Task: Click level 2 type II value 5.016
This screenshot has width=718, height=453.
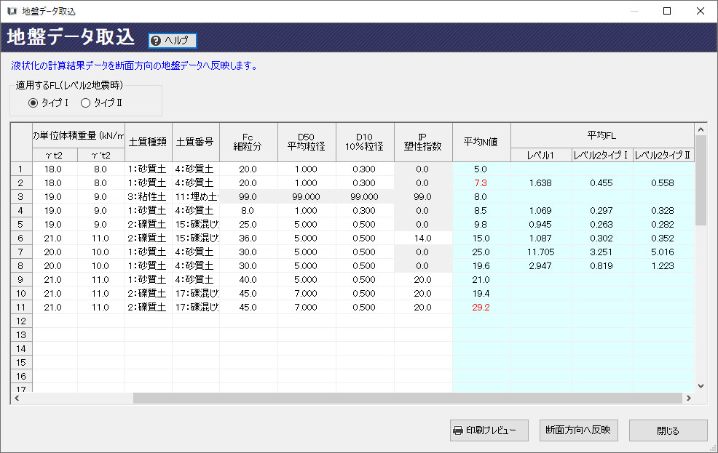Action: point(663,252)
